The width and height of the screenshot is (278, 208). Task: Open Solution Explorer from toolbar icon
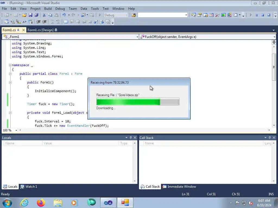point(193,15)
